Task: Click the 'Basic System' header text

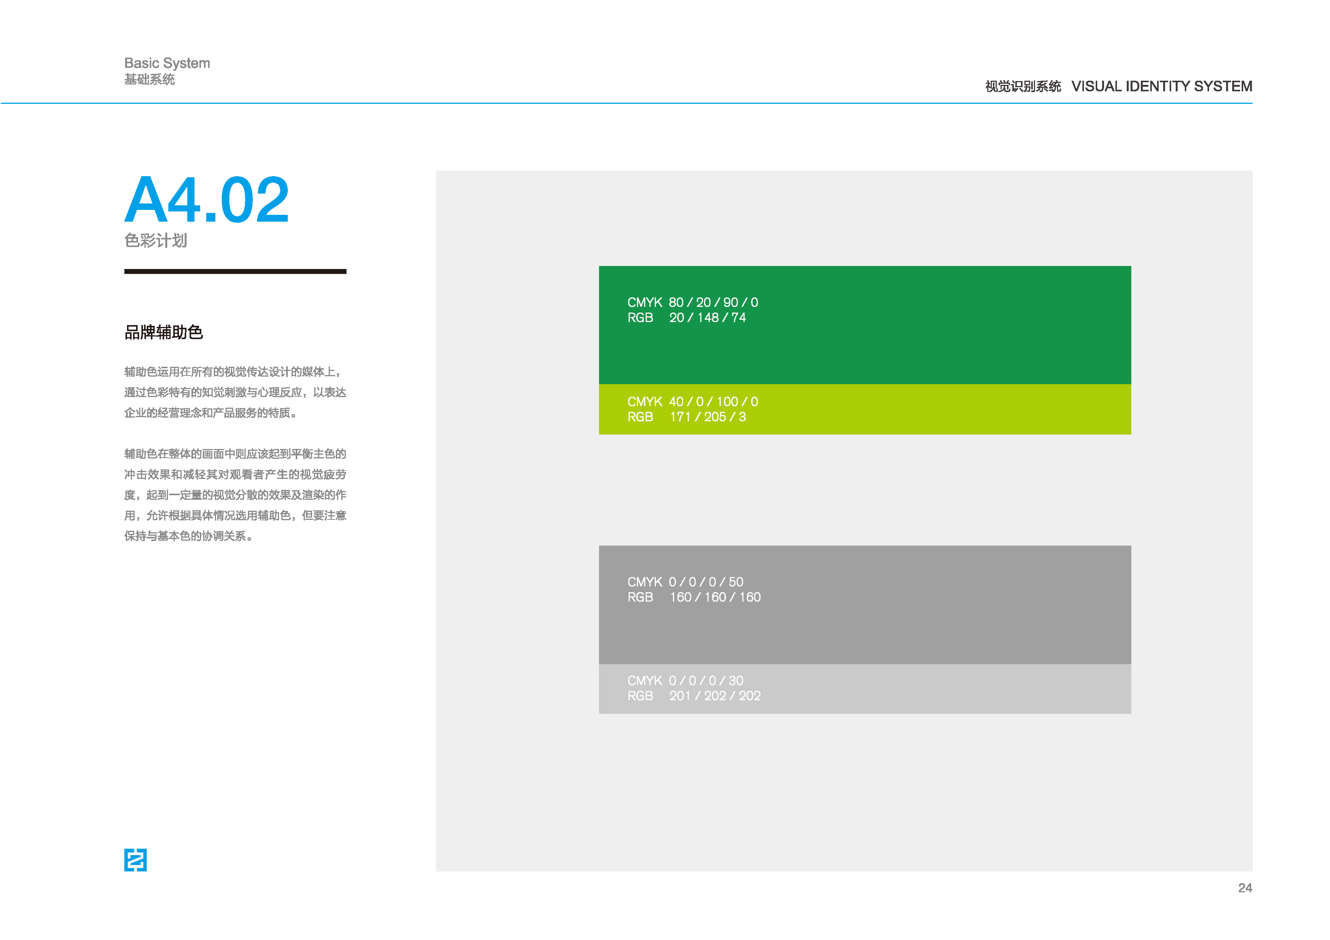Action: pos(167,63)
